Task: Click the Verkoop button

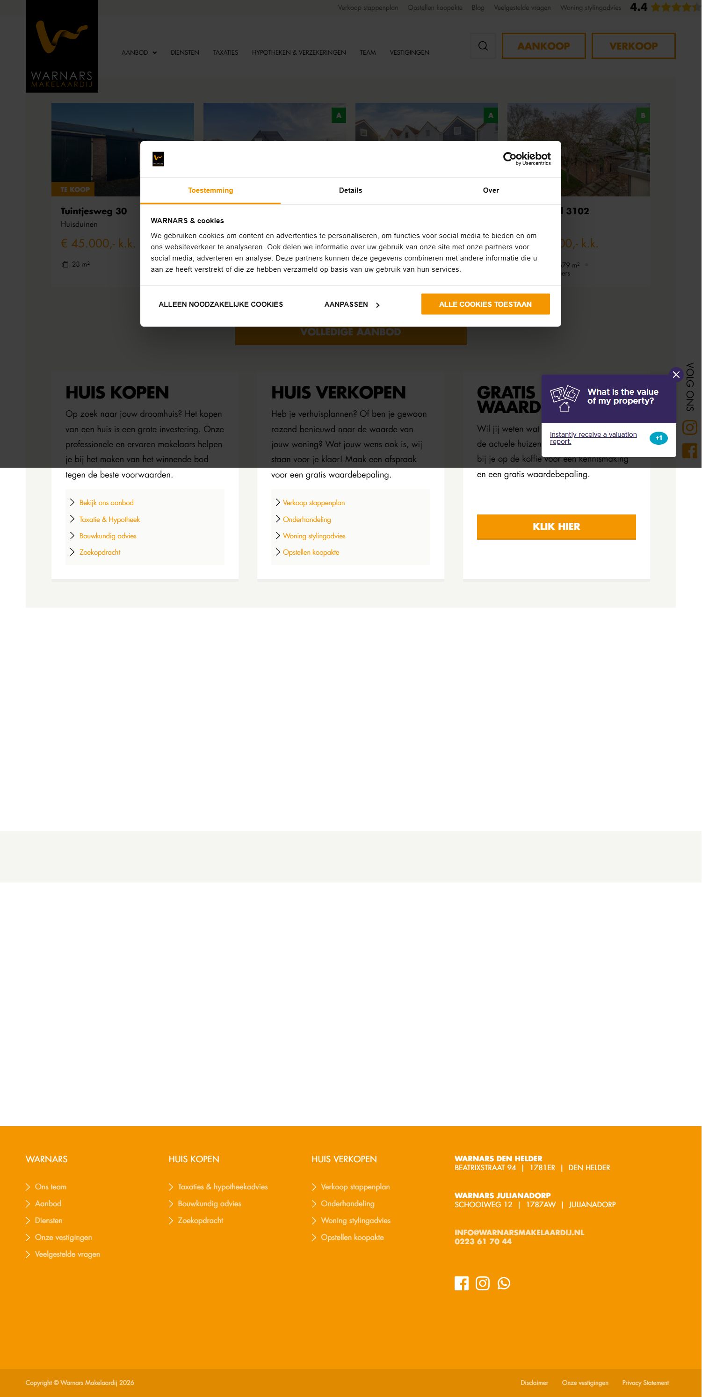Action: [x=634, y=46]
